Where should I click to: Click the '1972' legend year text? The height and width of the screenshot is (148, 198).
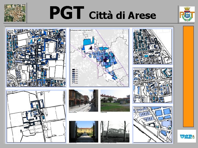click(x=77, y=77)
